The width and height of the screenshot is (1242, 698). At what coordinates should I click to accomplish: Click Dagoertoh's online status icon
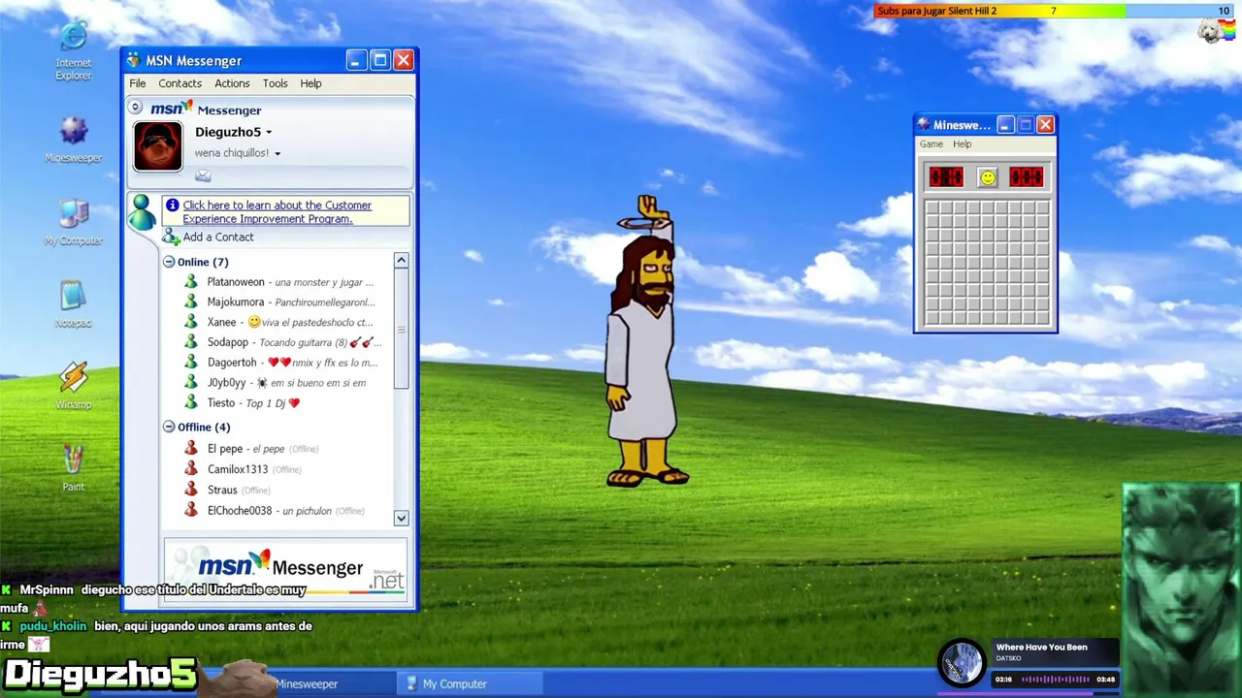coord(191,363)
